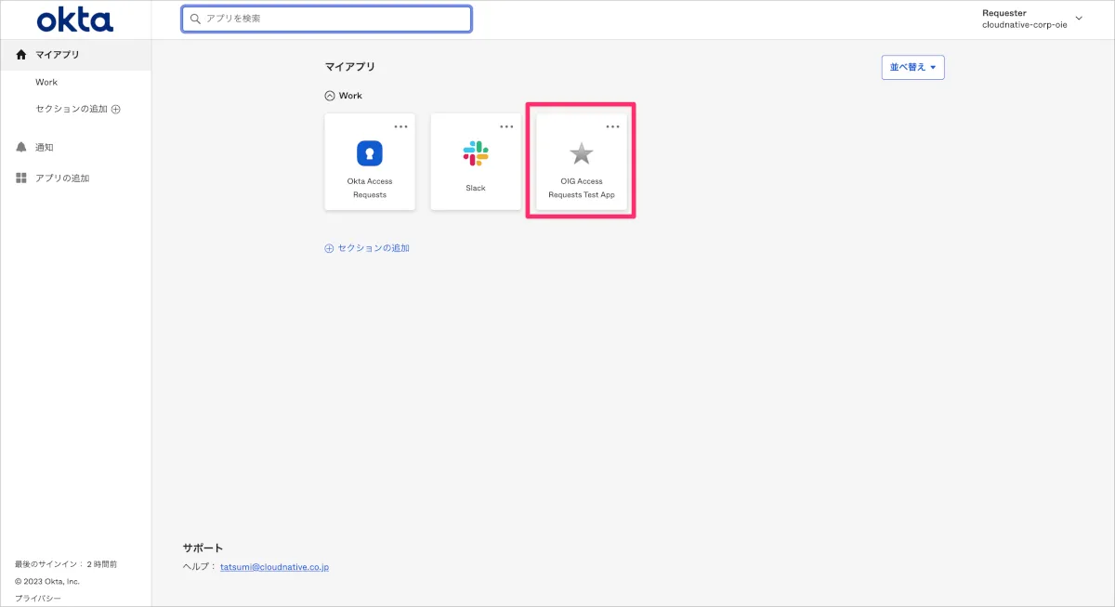Click the プライバシー link in footer
The height and width of the screenshot is (607, 1115).
(38, 598)
